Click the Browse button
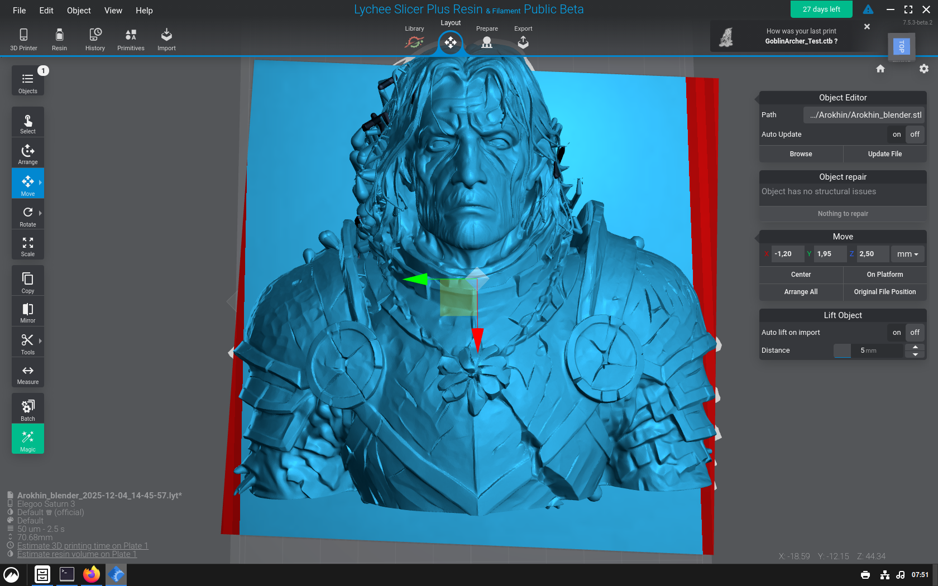This screenshot has width=938, height=586. (801, 154)
